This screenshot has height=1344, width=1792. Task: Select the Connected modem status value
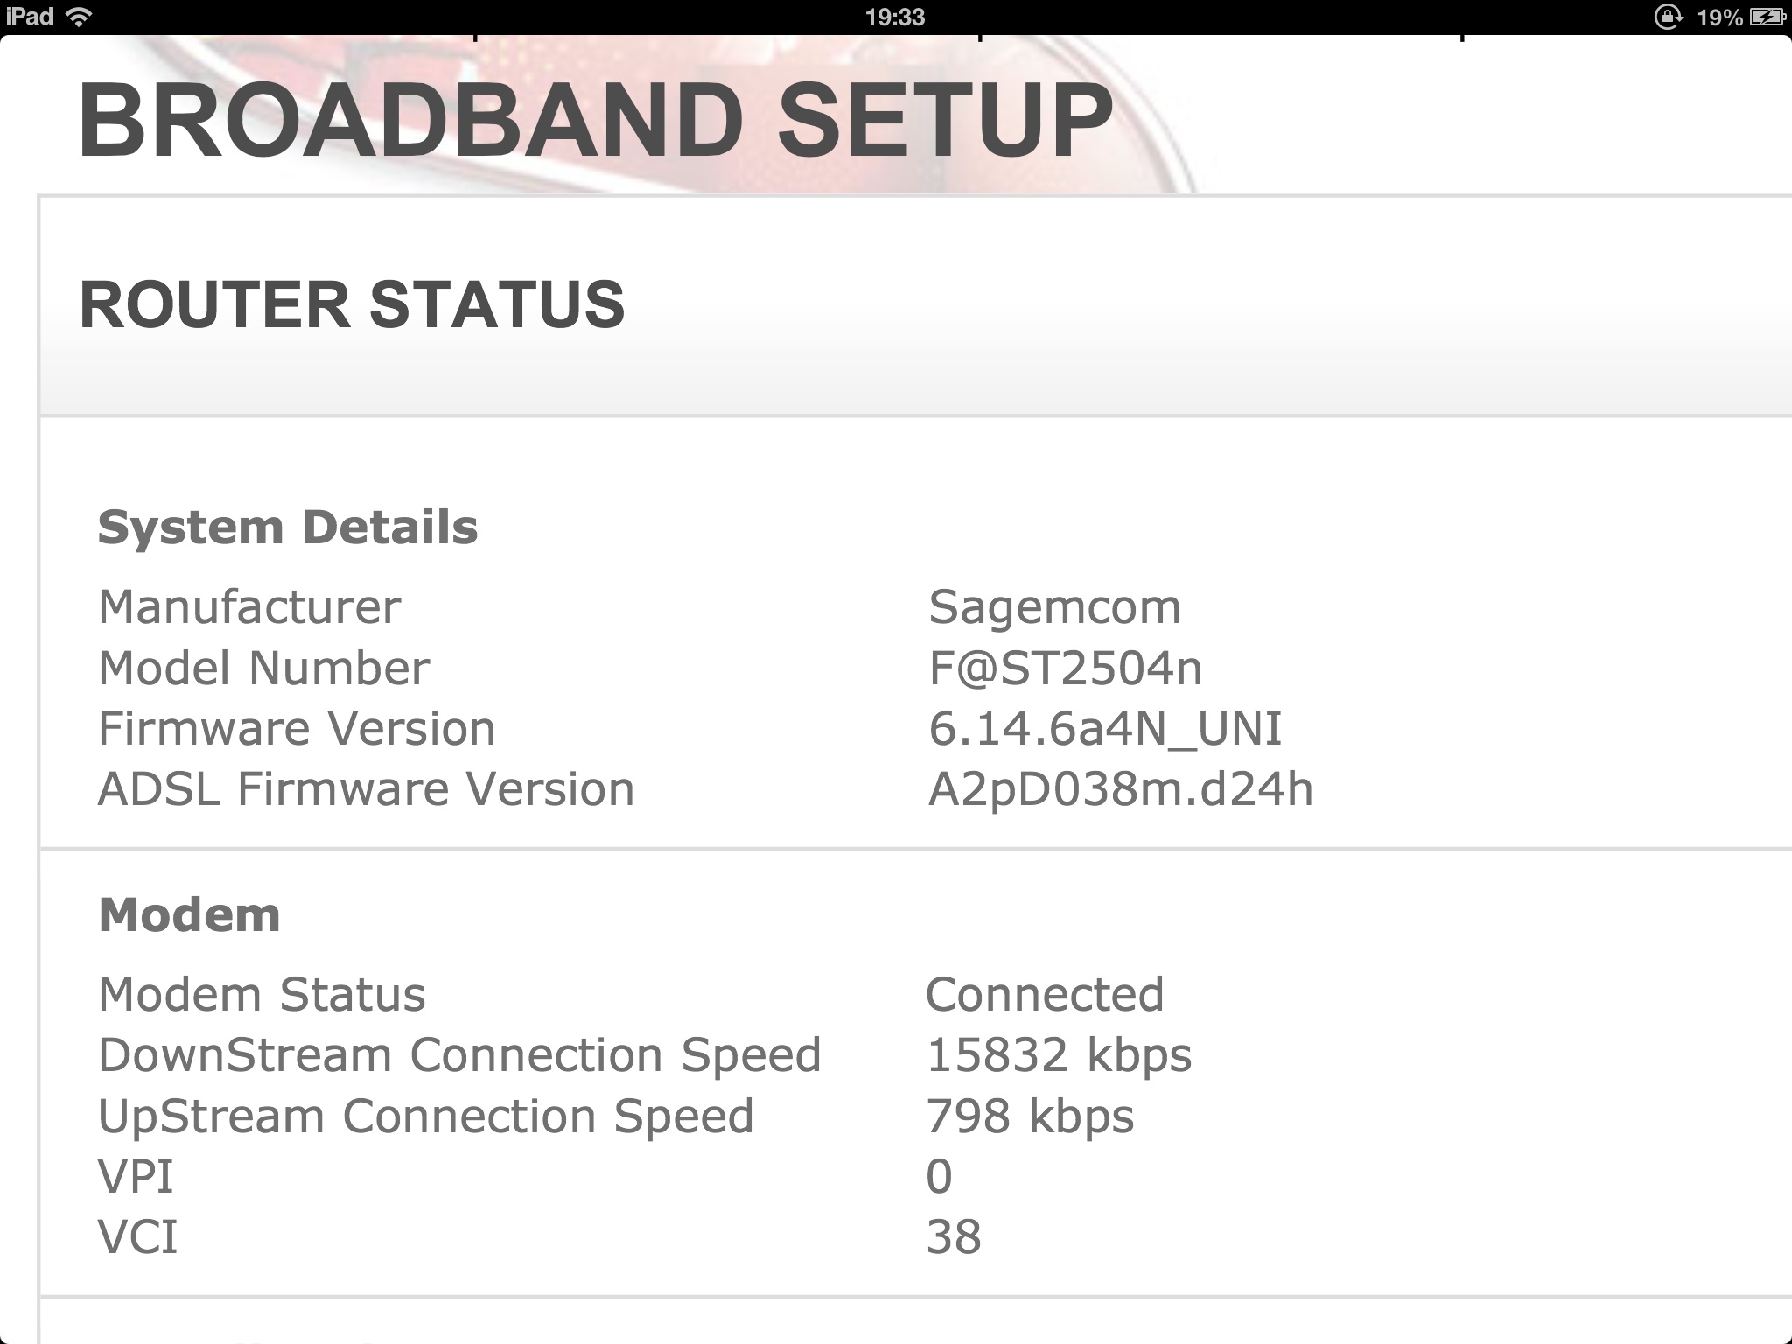point(1045,994)
